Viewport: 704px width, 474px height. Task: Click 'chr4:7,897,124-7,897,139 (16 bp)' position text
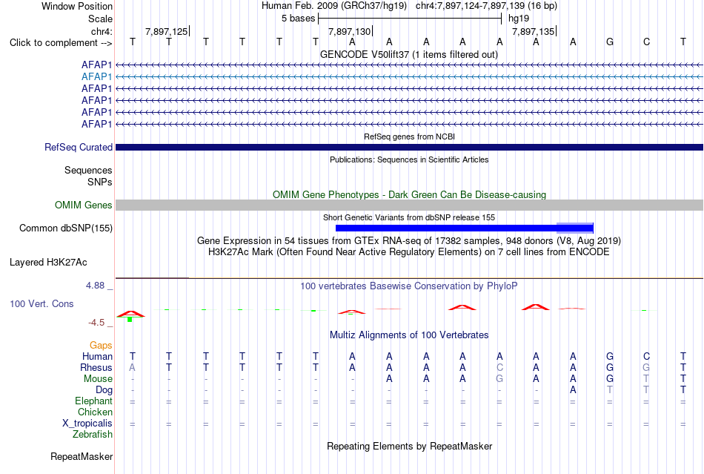[x=486, y=6]
